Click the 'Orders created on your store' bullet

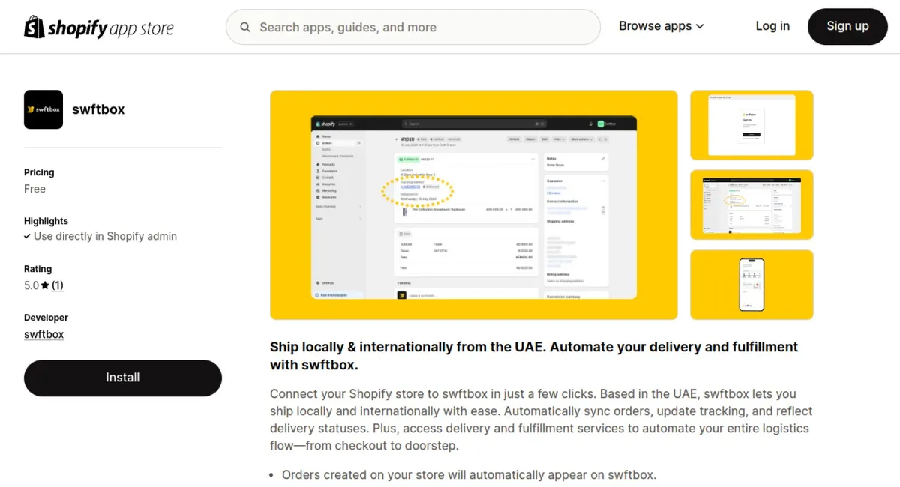(469, 474)
